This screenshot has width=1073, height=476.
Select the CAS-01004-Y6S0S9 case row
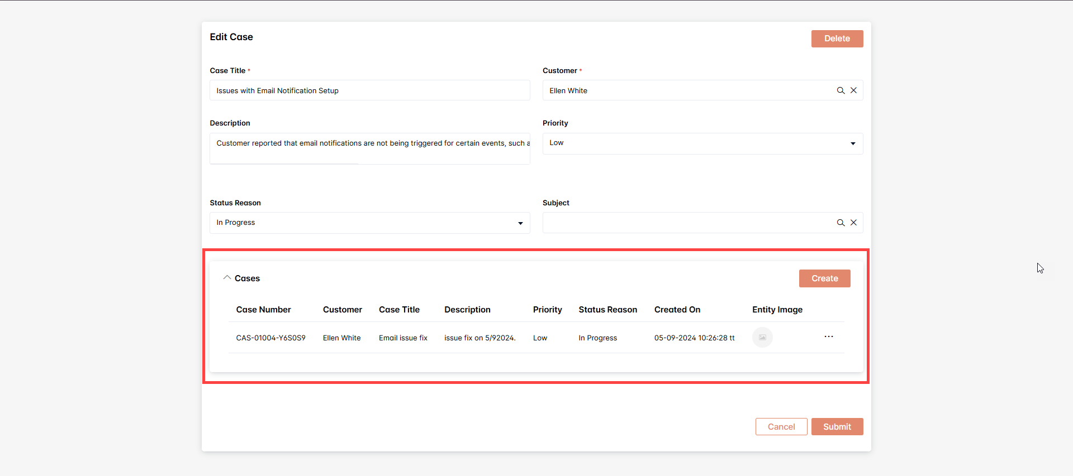[270, 338]
